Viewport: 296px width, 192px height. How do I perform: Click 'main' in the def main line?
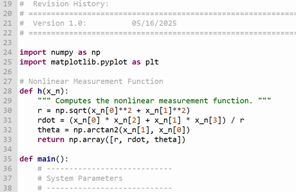47,159
